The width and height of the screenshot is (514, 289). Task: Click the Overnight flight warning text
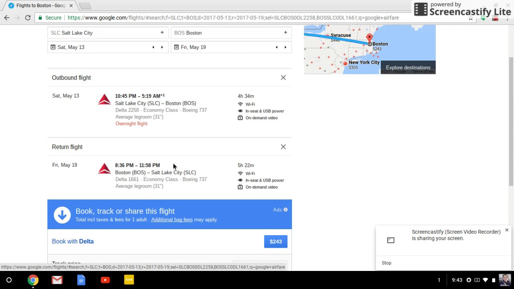click(131, 124)
